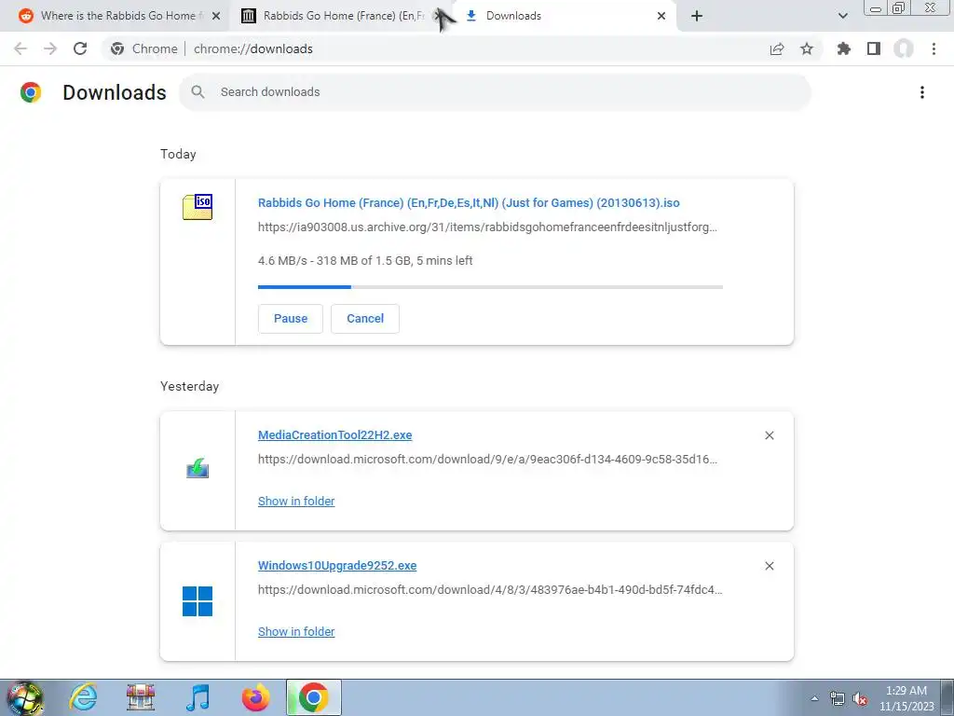Screen dimensions: 954x716
Task: Launch Internet Explorer from taskbar
Action: click(83, 697)
